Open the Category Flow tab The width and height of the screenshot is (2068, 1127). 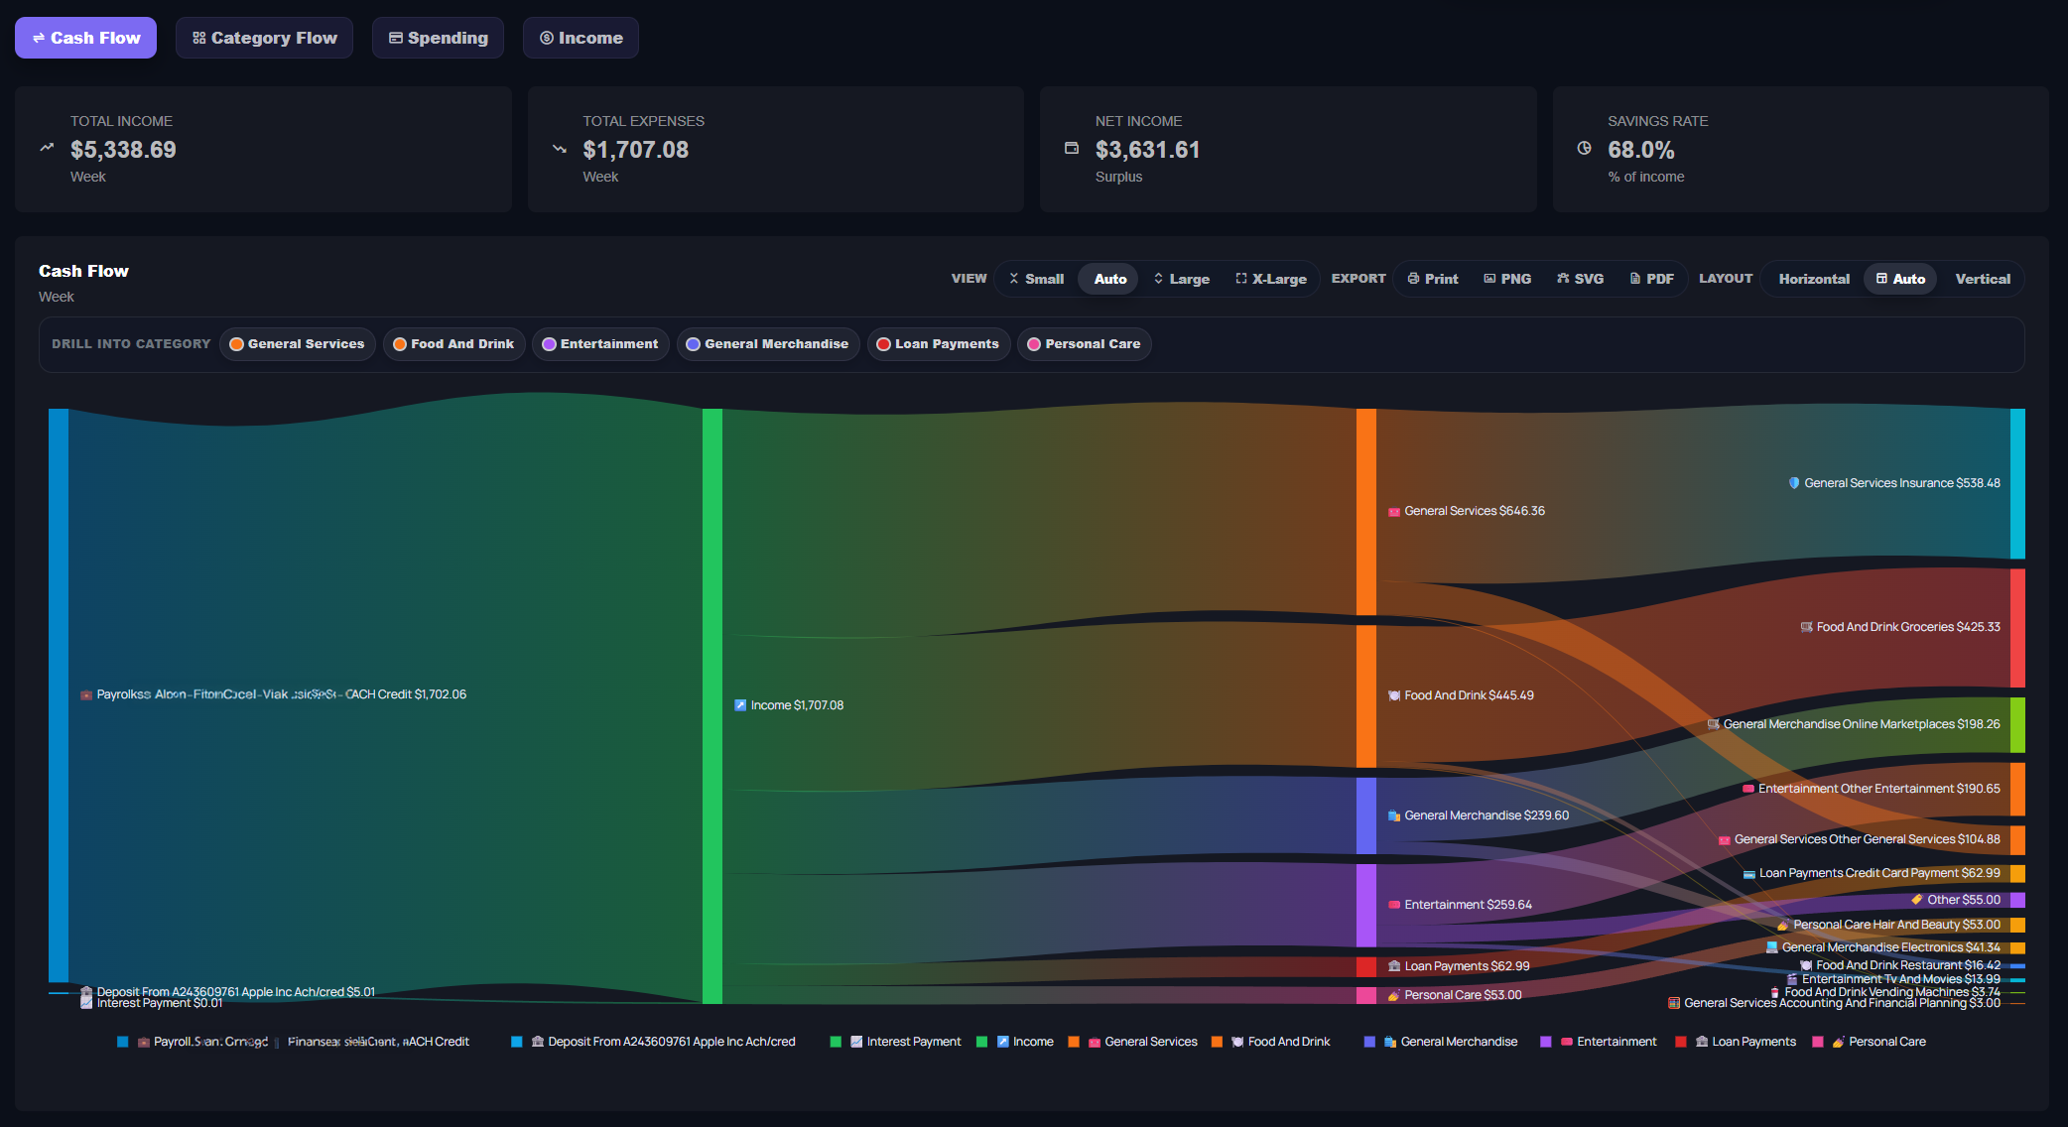click(x=264, y=38)
